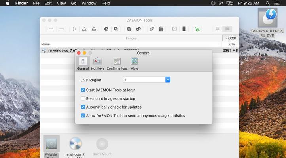The height and width of the screenshot is (158, 286).
Task: Click the mount play triangle icon
Action: coord(74,29)
